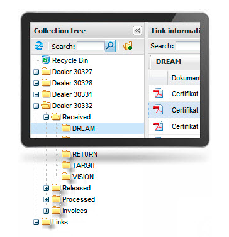Focus the Collection tree search field
Image resolution: width=229 pixels, height=237 pixels.
91,46
